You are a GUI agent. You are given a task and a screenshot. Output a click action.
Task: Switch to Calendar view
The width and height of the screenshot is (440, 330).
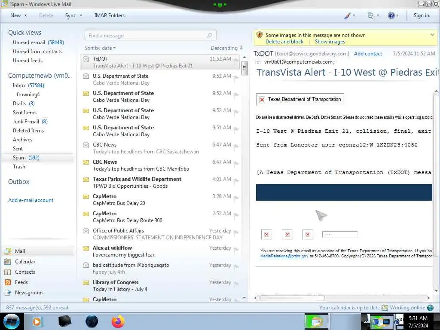pyautogui.click(x=25, y=262)
